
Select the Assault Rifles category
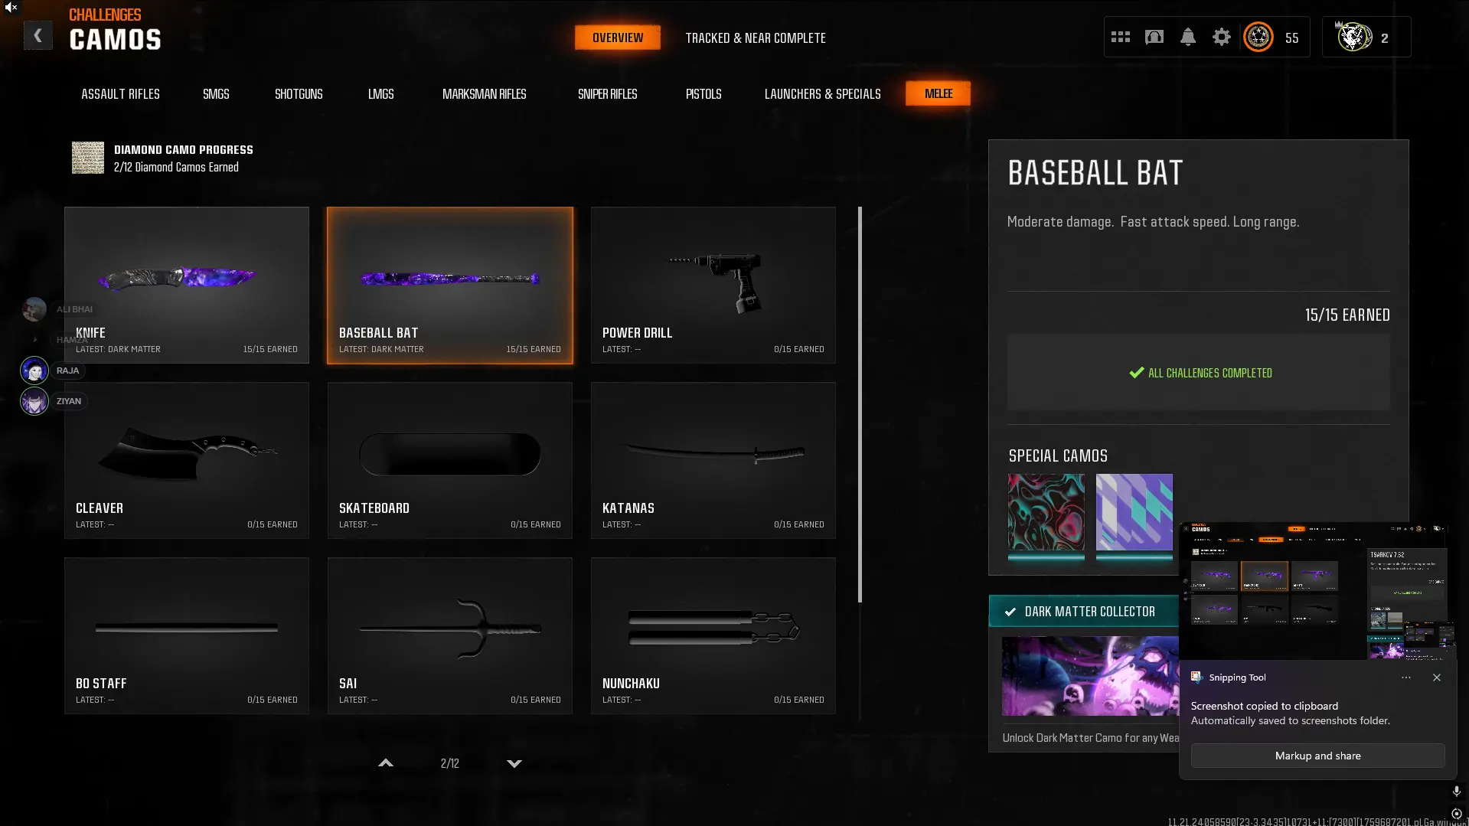pos(120,93)
